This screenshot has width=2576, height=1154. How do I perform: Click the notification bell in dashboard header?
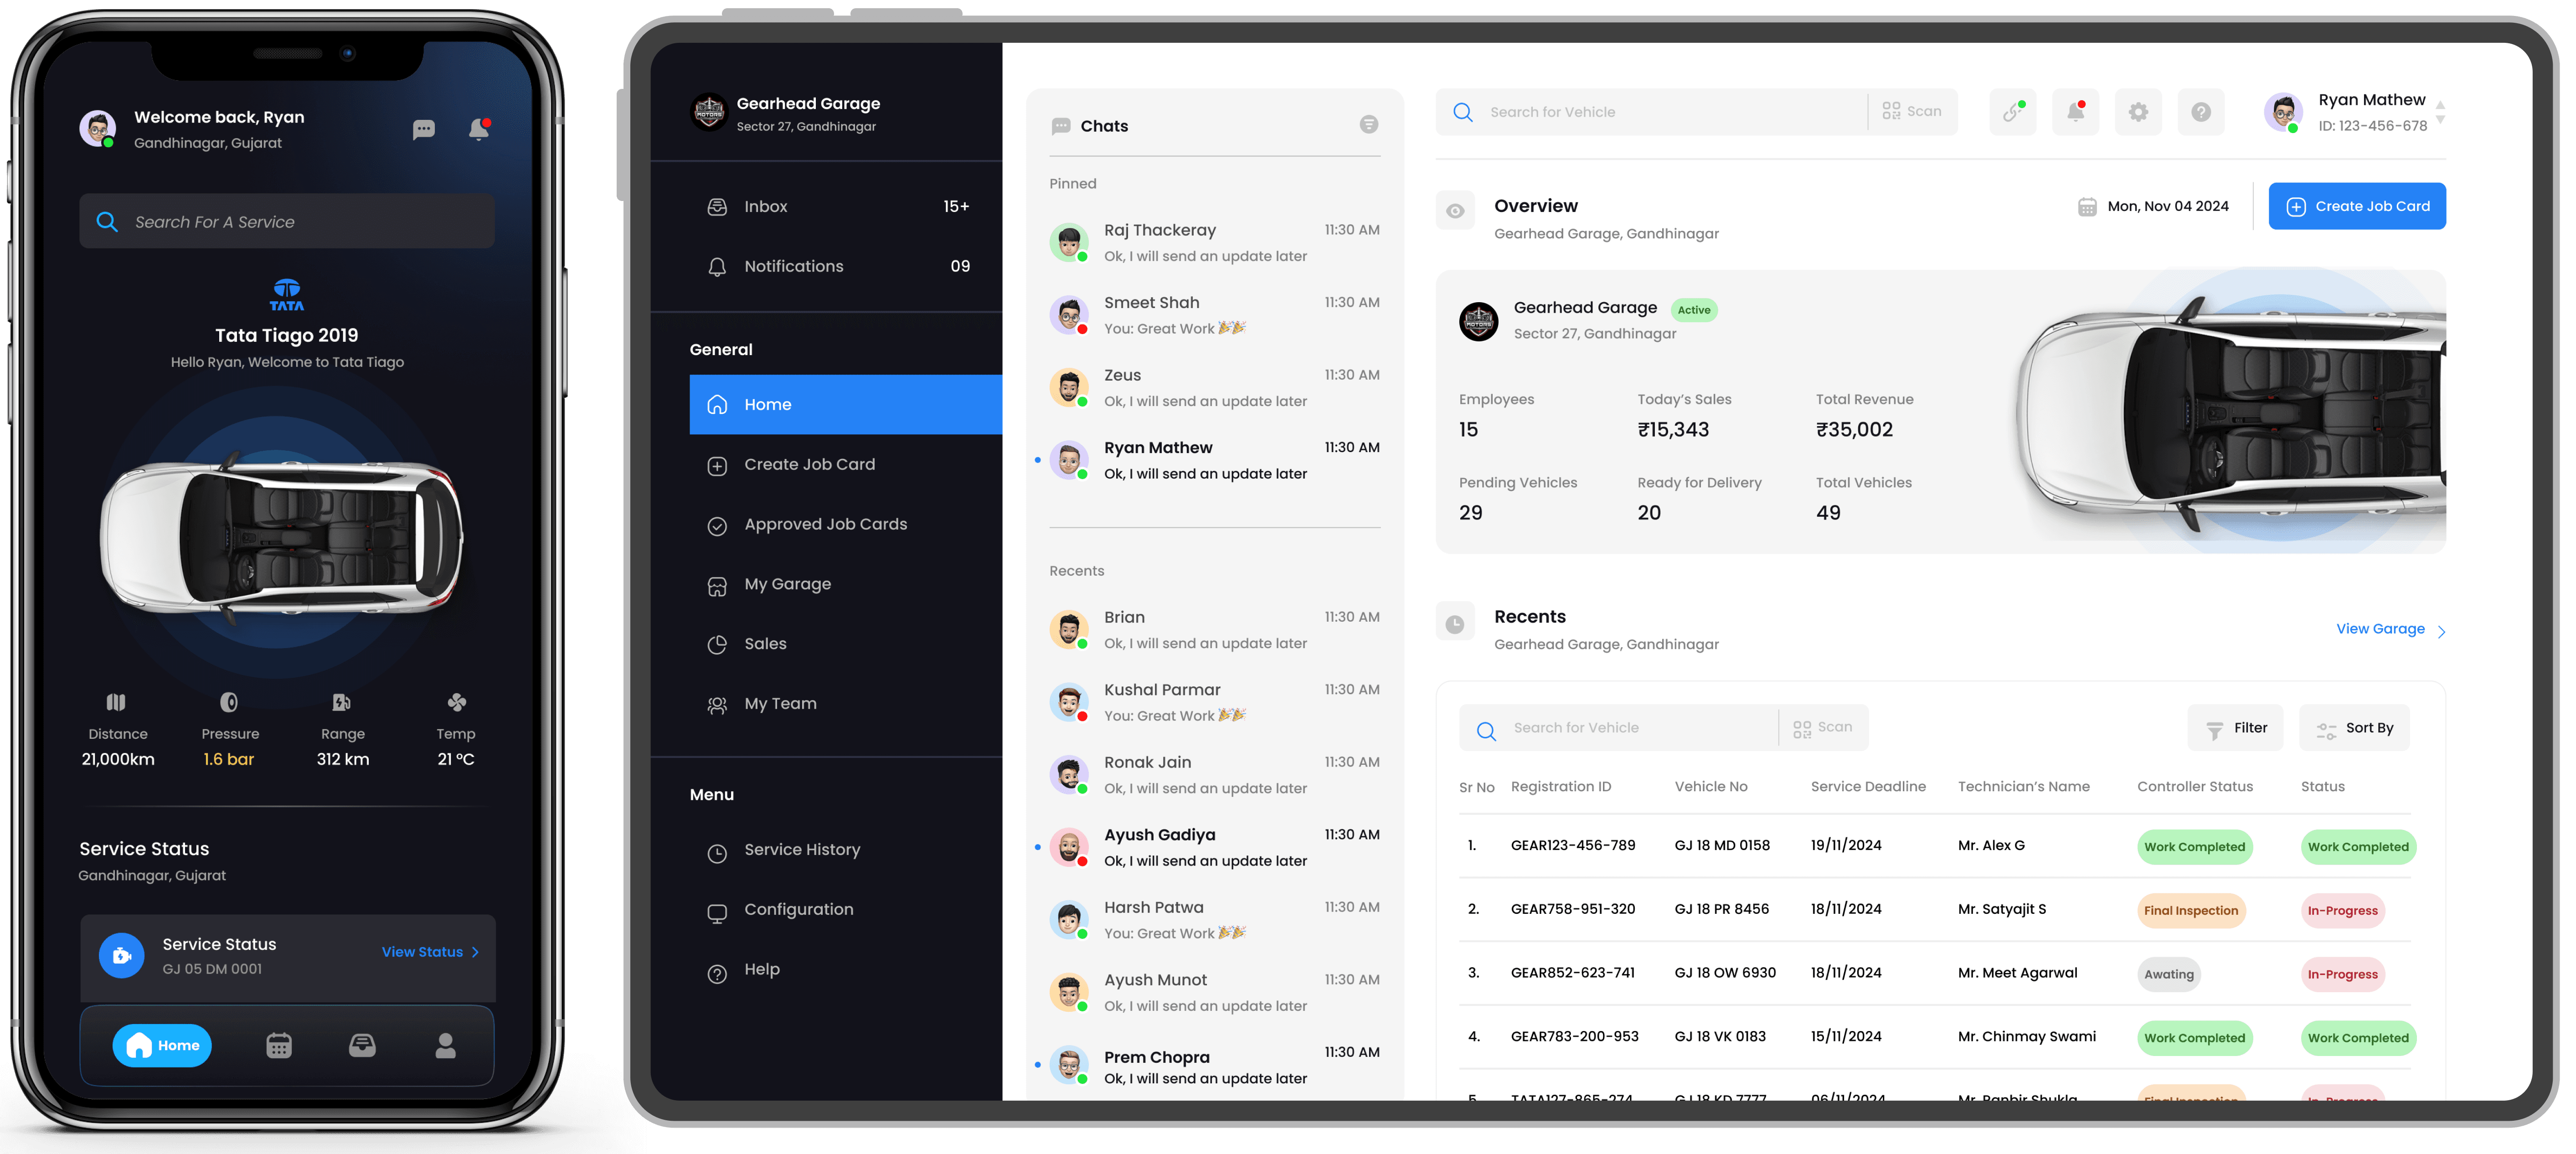tap(2075, 112)
